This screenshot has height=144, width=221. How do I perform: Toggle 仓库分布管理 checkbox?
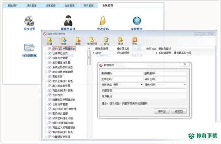click(50, 104)
